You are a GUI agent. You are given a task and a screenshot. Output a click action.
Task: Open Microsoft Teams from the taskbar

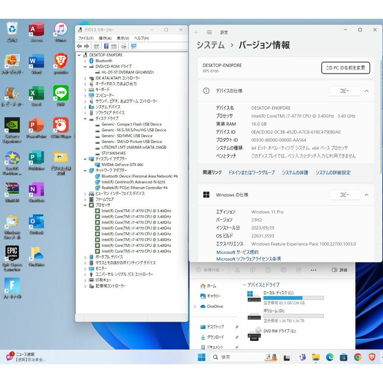pos(302,357)
